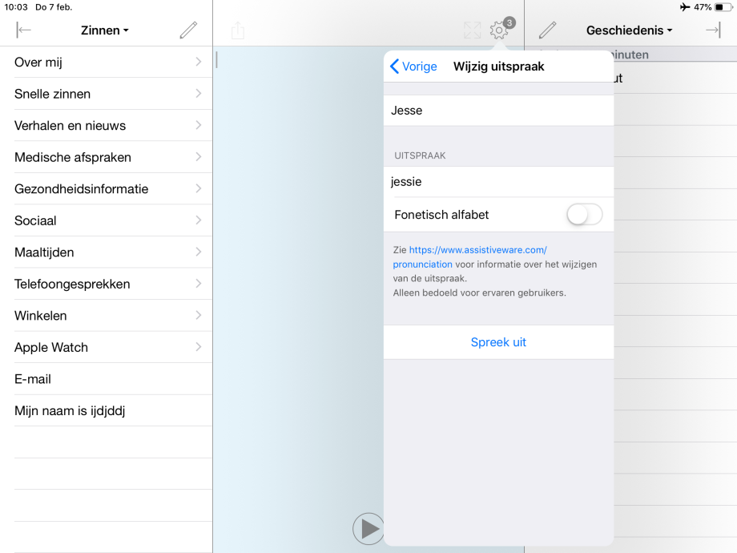
Task: Open the Zinnen dropdown title
Action: point(105,30)
